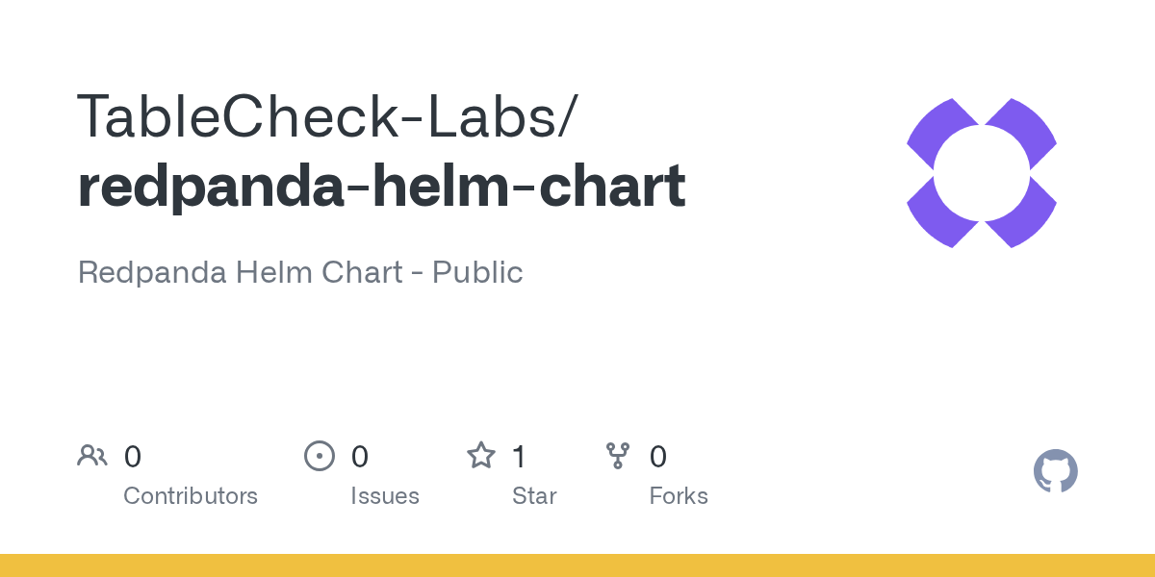Image resolution: width=1155 pixels, height=577 pixels.
Task: Click the Contributors label
Action: point(191,496)
